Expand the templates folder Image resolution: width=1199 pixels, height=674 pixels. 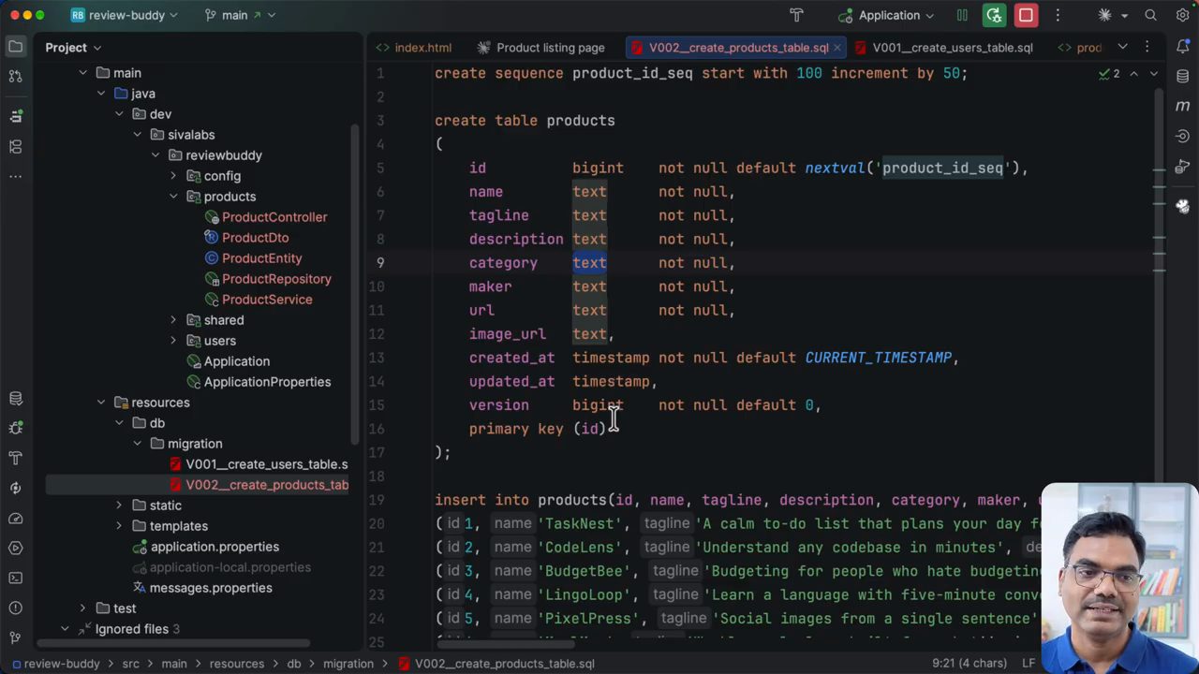click(119, 526)
